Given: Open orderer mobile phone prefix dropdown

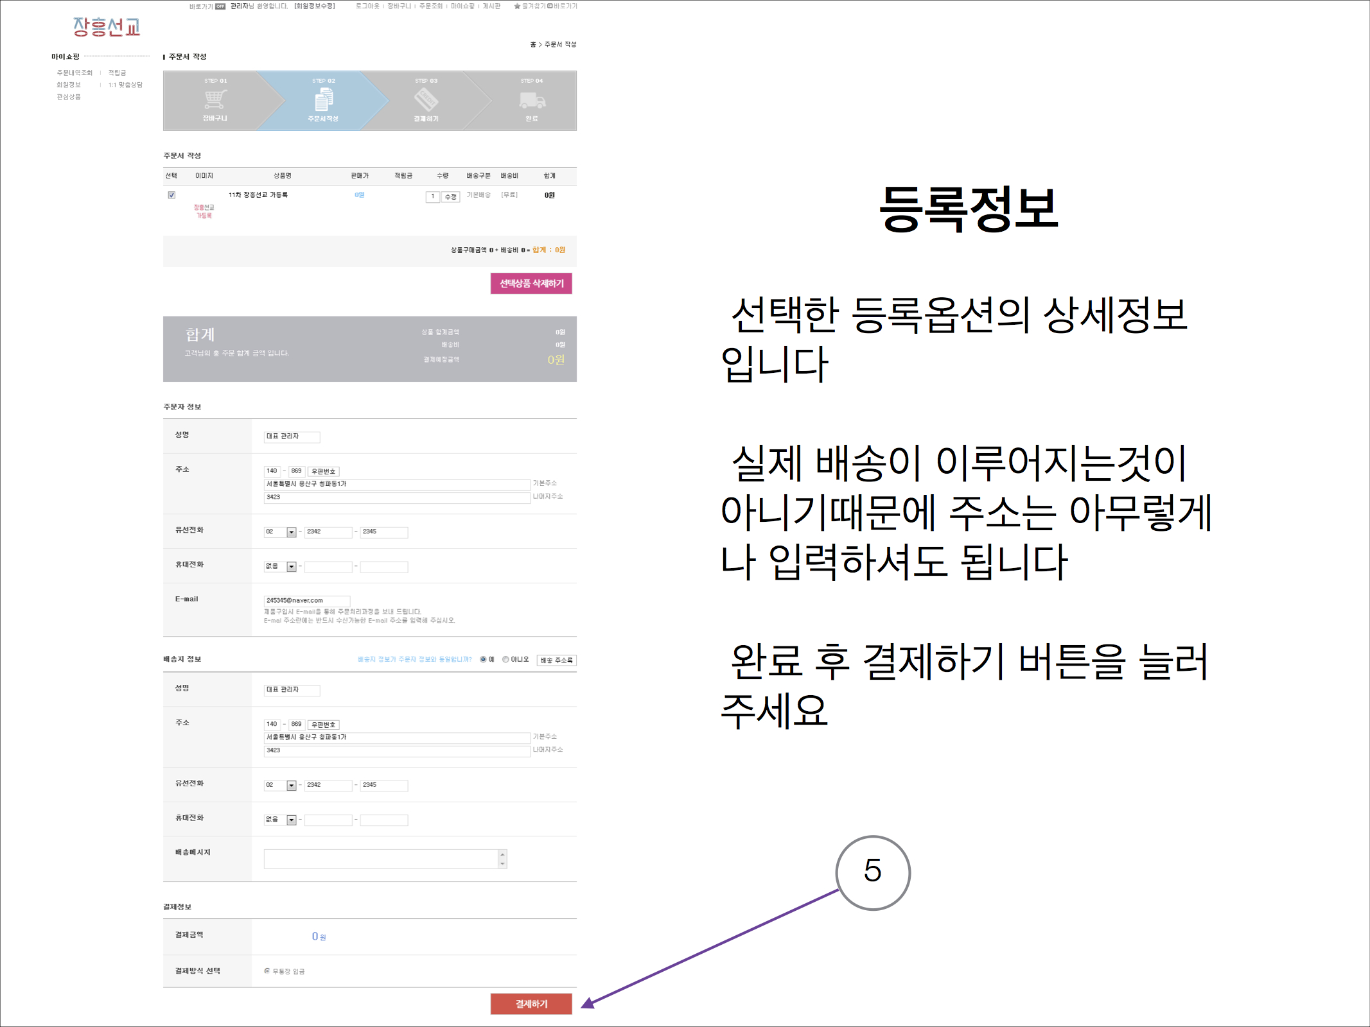Looking at the screenshot, I should point(291,567).
